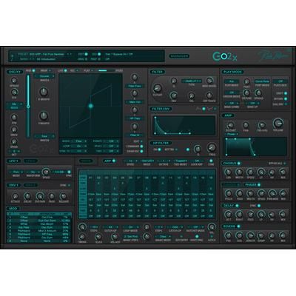
Task: Adjust the ENV 1 Sustain knob
Action: (39, 196)
